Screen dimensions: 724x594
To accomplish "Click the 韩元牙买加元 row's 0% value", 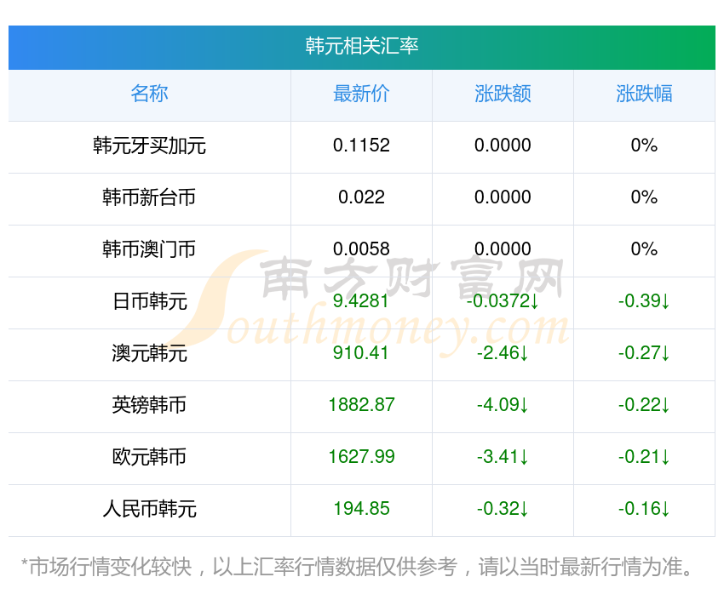I will [x=644, y=146].
